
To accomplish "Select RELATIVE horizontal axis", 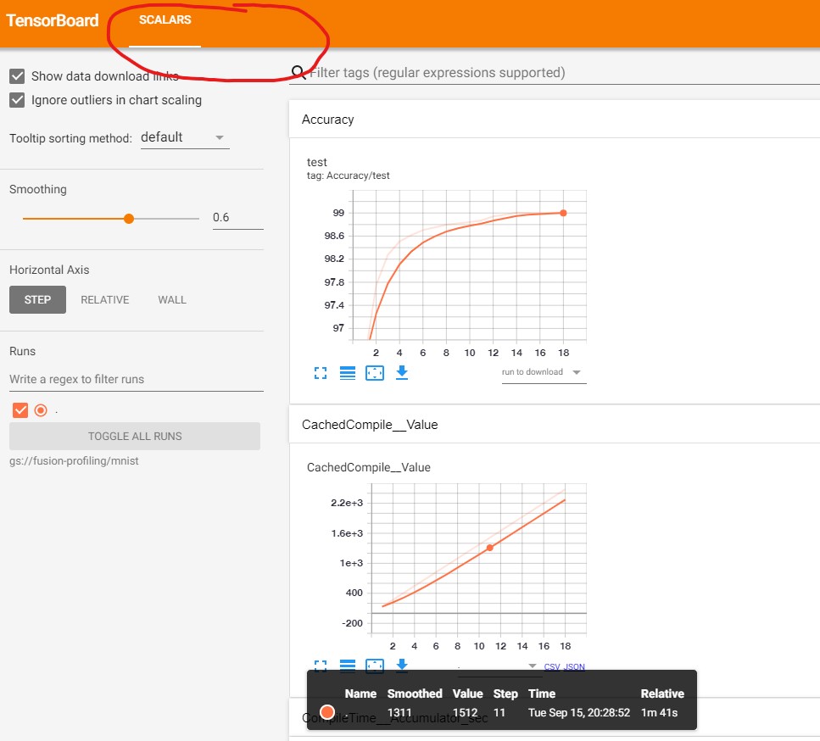I will (x=104, y=299).
